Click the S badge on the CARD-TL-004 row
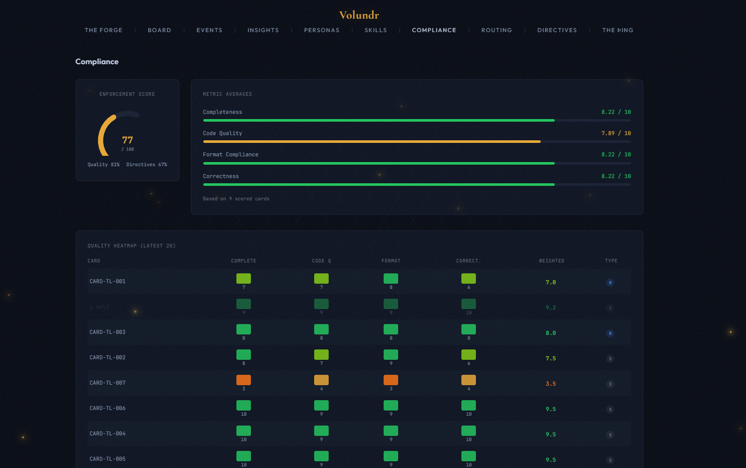746x468 pixels. (611, 434)
